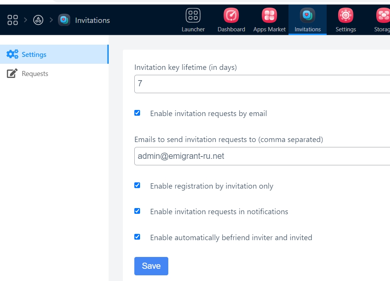Open the Launcher grid icon in top bar

click(x=193, y=16)
